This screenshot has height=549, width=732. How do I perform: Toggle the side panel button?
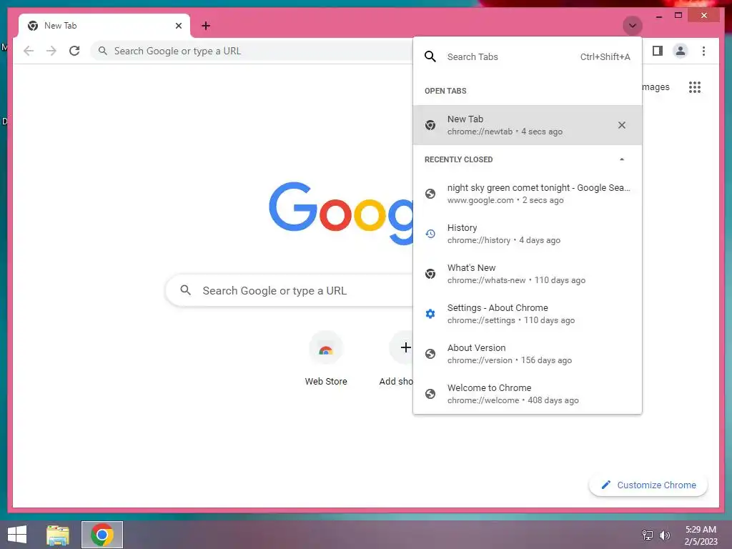658,51
